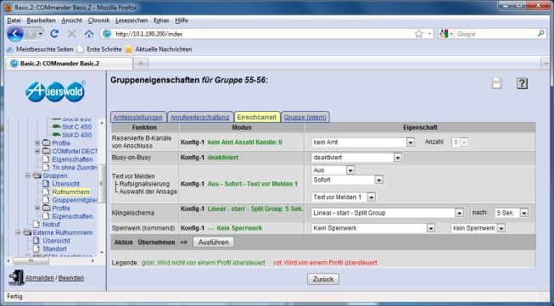The width and height of the screenshot is (554, 306).
Task: Click the save diskette icon
Action: pyautogui.click(x=496, y=83)
